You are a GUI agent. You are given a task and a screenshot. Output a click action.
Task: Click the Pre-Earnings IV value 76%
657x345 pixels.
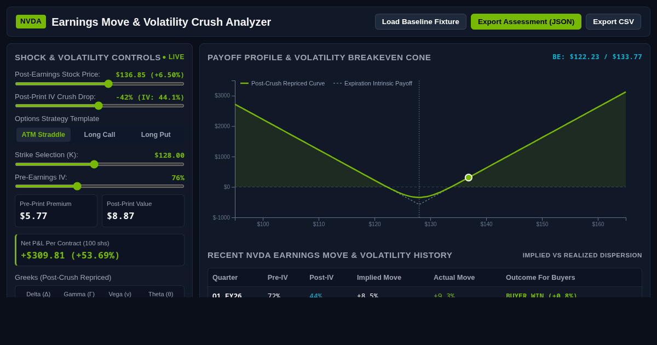tap(178, 177)
